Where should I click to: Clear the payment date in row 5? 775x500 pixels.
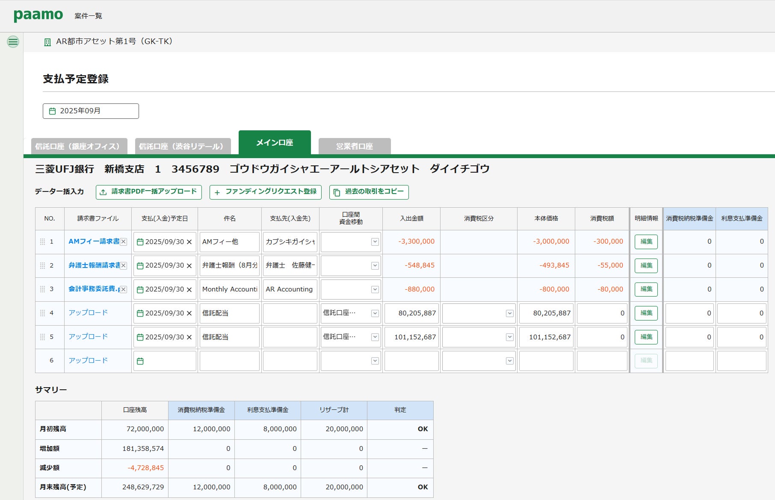pos(189,337)
